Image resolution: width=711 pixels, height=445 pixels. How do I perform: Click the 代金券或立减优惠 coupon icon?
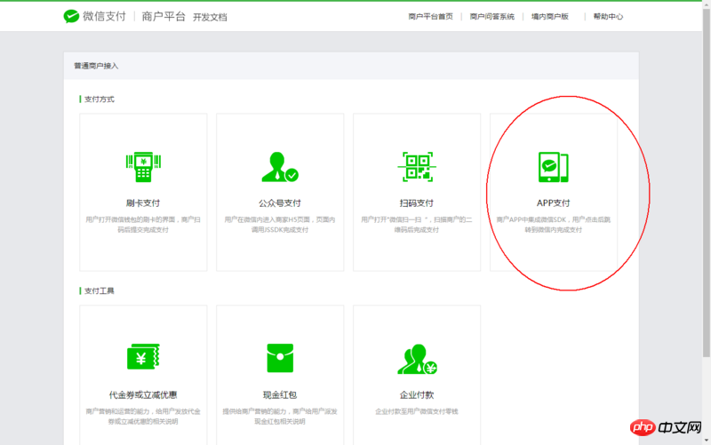pyautogui.click(x=143, y=358)
